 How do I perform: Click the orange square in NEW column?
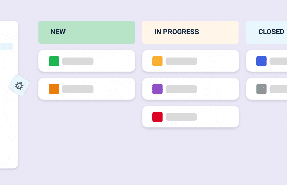(x=54, y=89)
